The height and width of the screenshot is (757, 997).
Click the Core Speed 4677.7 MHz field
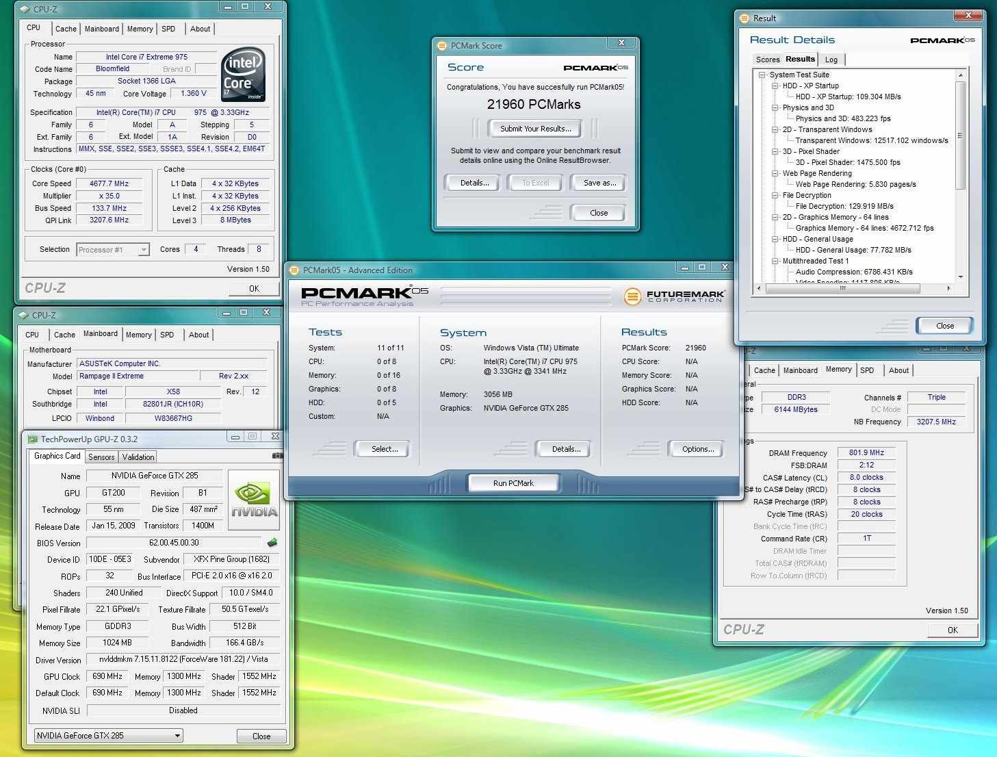click(109, 183)
